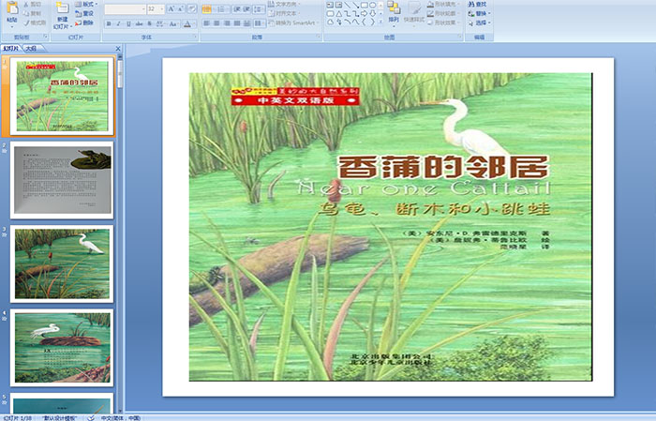Toggle Underline formatting
656x421 pixels.
point(128,24)
